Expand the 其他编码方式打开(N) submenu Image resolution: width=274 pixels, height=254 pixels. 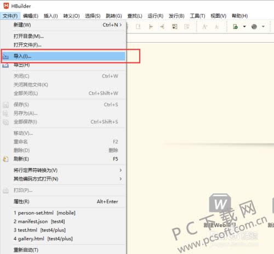pyautogui.click(x=67, y=179)
